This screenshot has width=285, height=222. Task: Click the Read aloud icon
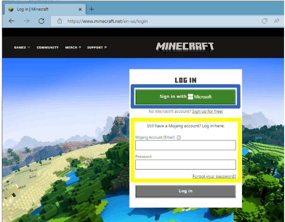click(277, 21)
